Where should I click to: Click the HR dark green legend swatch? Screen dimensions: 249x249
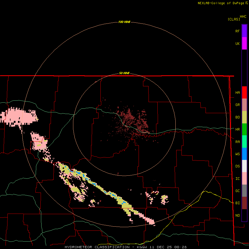244,129
